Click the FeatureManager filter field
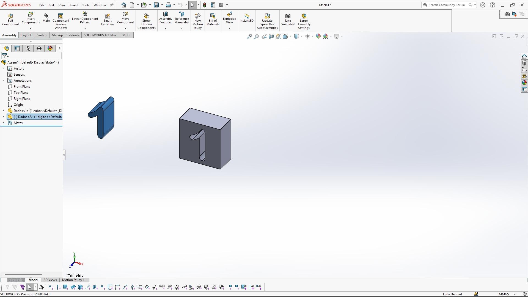The width and height of the screenshot is (528, 297). pyautogui.click(x=31, y=56)
